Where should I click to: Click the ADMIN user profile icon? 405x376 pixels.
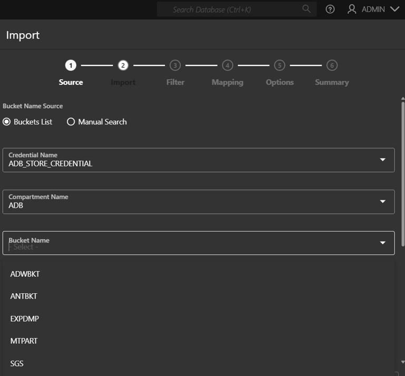(352, 9)
